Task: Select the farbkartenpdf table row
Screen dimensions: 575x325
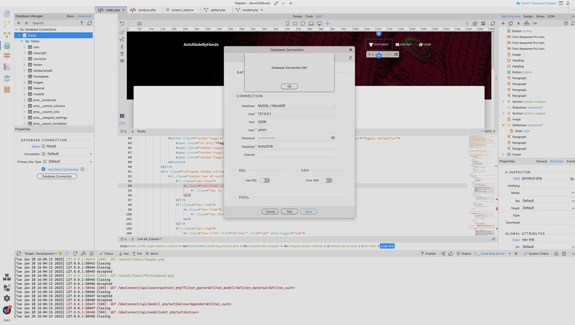Action: pyautogui.click(x=54, y=71)
